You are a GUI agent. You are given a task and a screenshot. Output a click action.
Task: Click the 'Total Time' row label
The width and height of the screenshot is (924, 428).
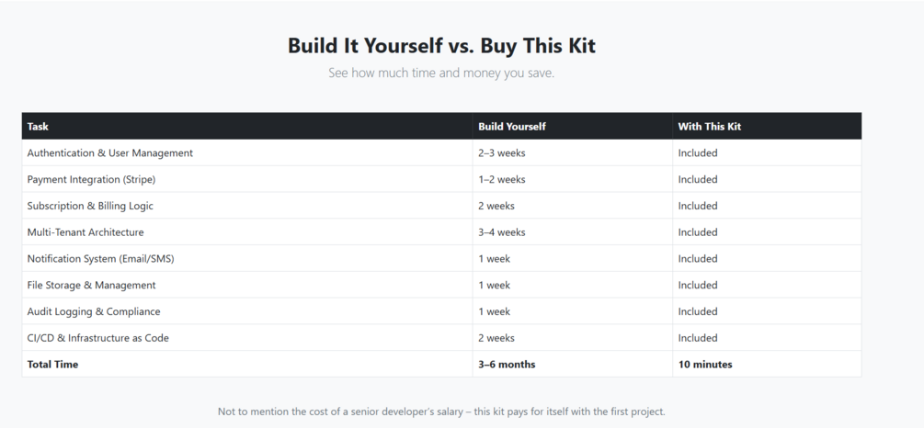52,365
